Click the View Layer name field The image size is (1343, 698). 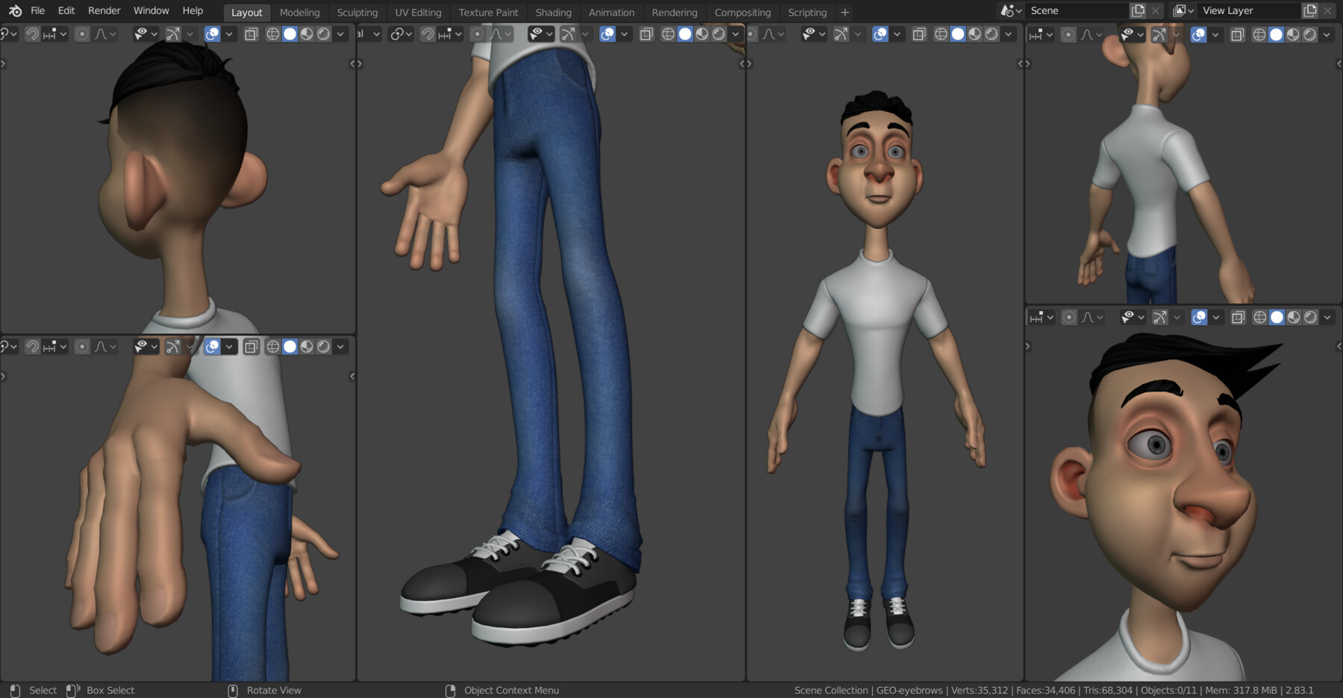coord(1249,11)
